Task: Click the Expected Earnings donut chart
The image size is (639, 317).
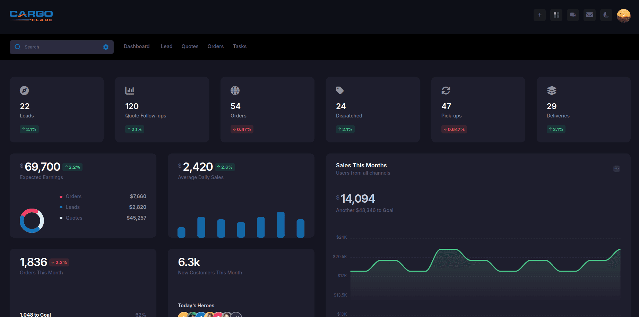Action: (x=32, y=221)
